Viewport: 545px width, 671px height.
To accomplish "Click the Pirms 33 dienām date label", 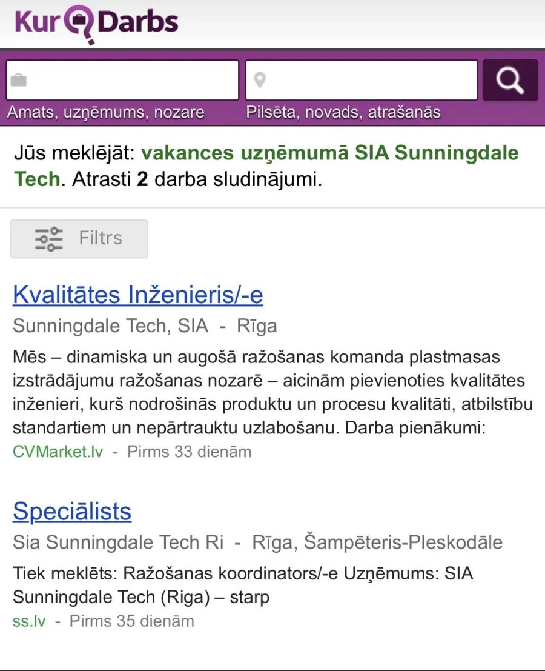I will pos(190,452).
